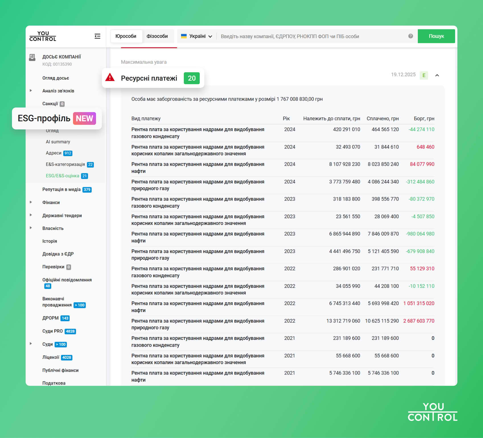Image resolution: width=483 pixels, height=438 pixels.
Task: Collapse the sidebar using the panel icon
Action: point(97,36)
